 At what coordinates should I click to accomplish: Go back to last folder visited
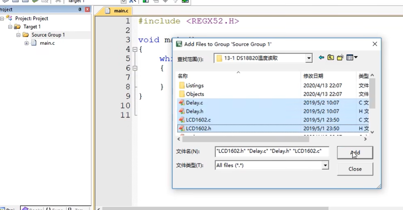pos(321,57)
